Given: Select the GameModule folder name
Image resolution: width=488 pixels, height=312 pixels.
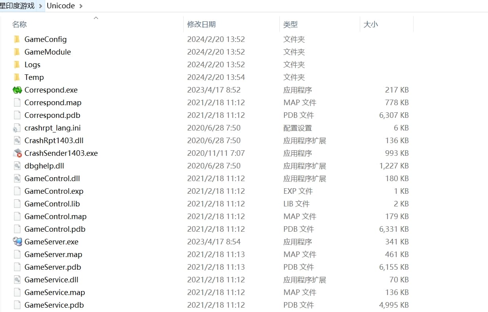Looking at the screenshot, I should pos(47,52).
